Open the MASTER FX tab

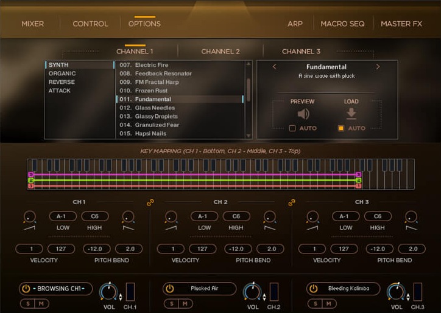pyautogui.click(x=401, y=24)
